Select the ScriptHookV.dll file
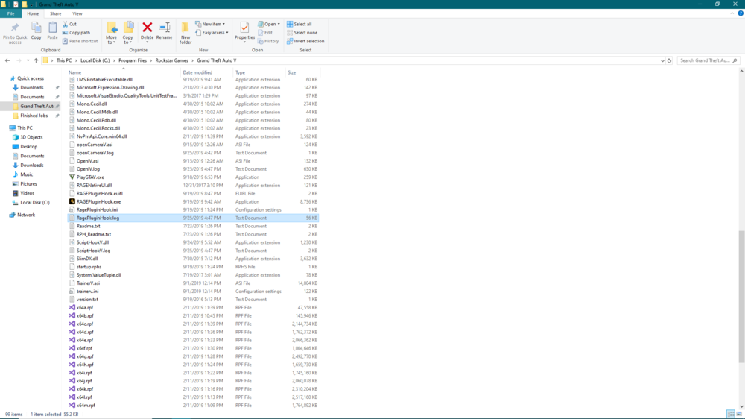 point(194,242)
